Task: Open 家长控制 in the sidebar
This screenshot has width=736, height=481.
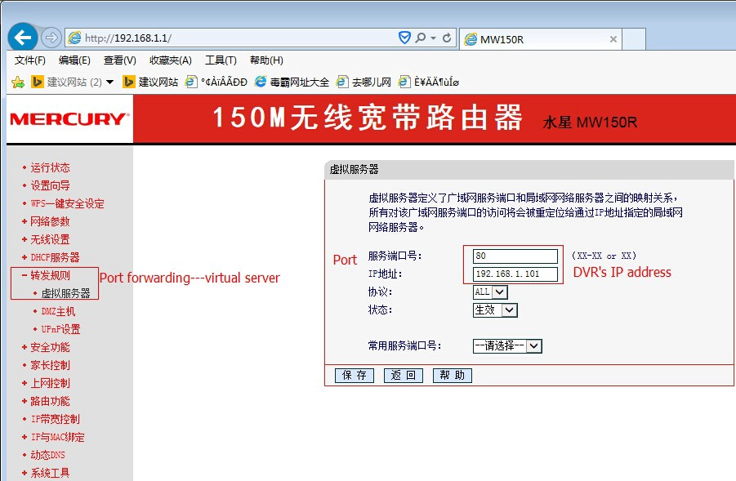Action: coord(50,365)
